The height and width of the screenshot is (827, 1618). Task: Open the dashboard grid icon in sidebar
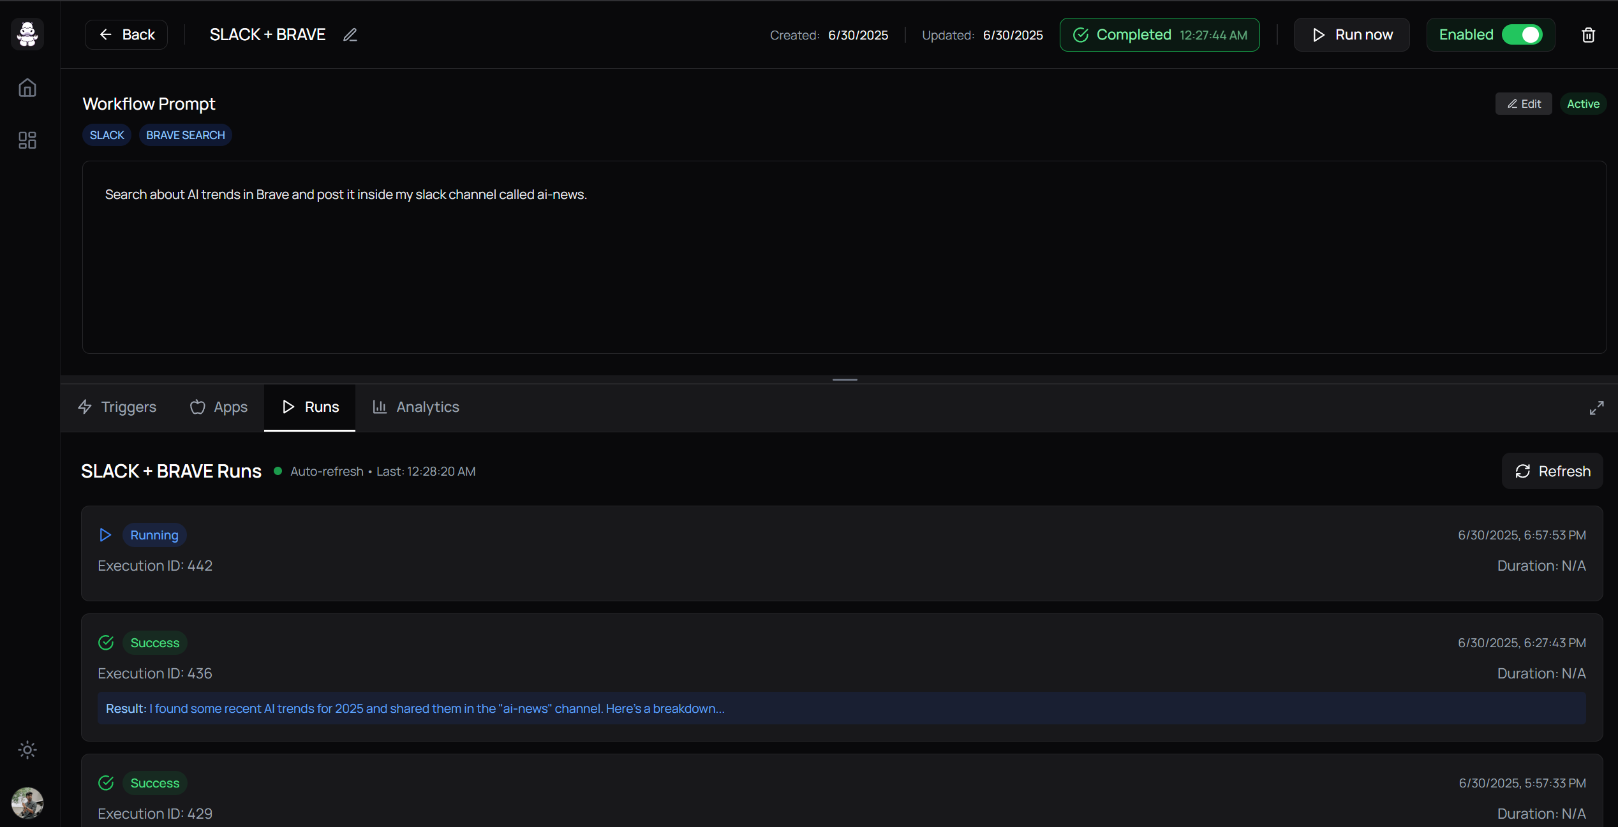[x=27, y=140]
